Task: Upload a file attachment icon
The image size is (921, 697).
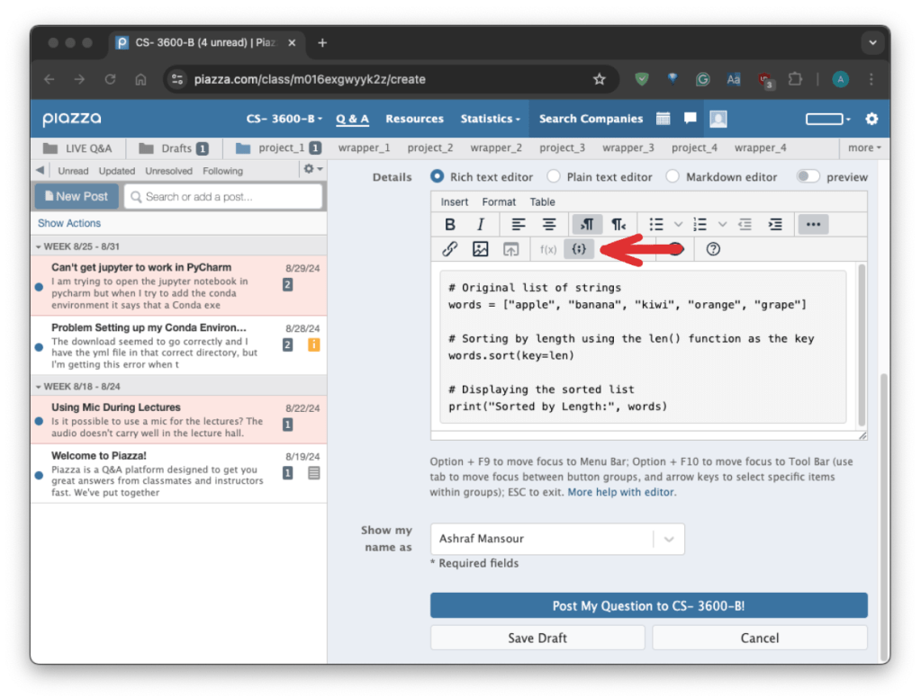Action: coord(511,249)
